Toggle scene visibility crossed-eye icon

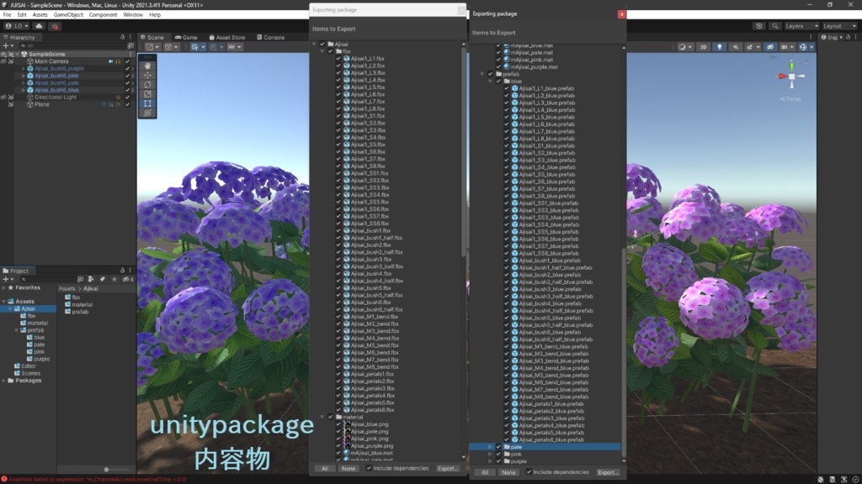coord(770,47)
